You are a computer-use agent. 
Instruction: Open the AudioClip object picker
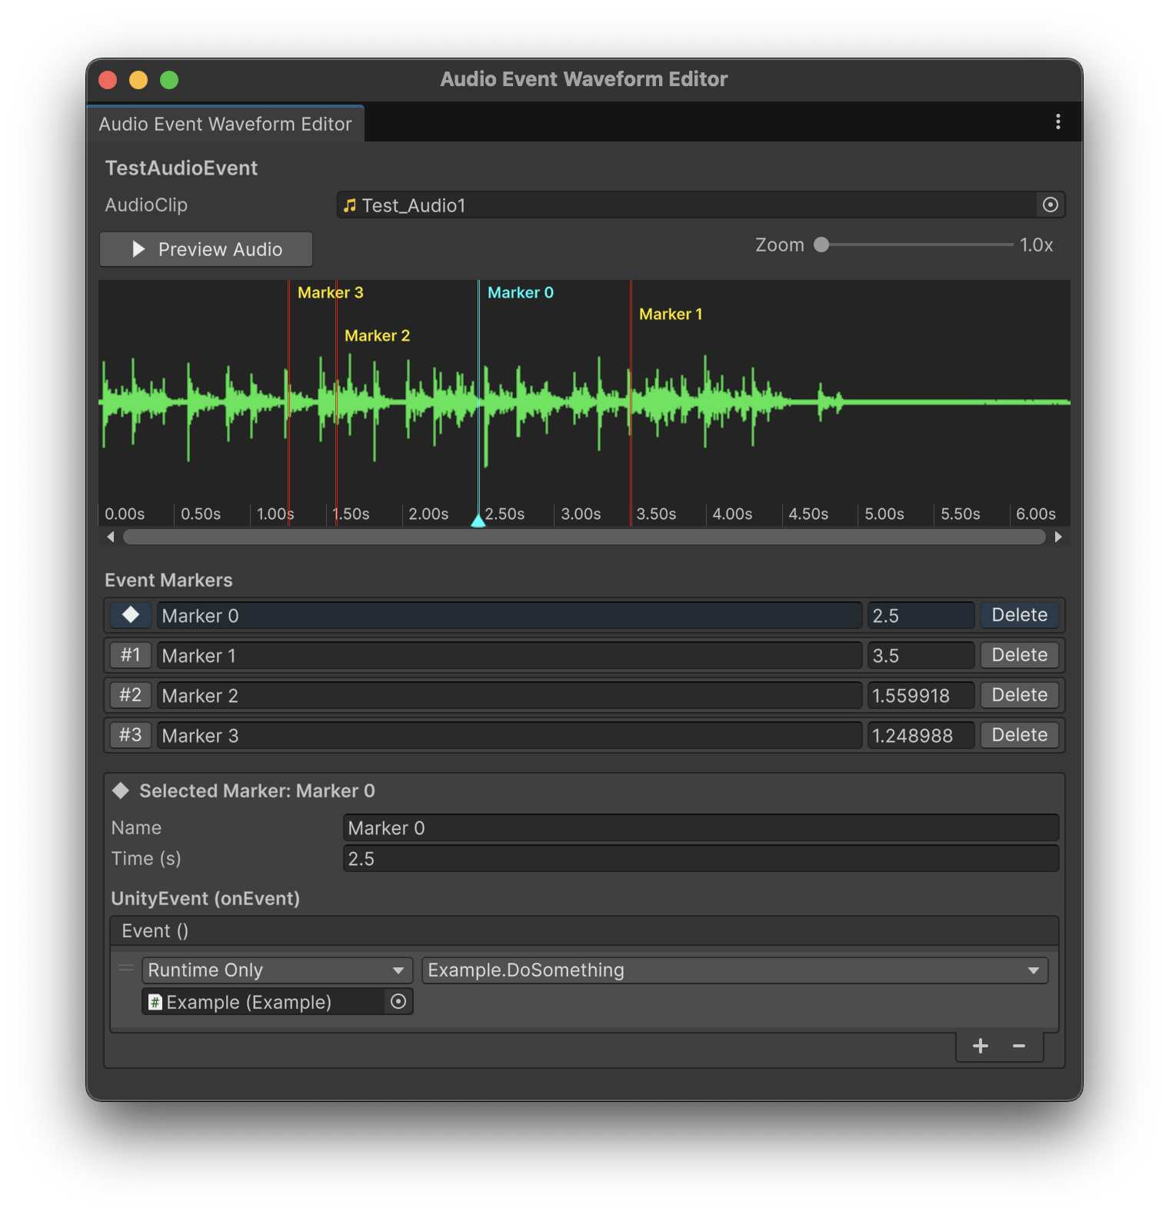(x=1051, y=205)
